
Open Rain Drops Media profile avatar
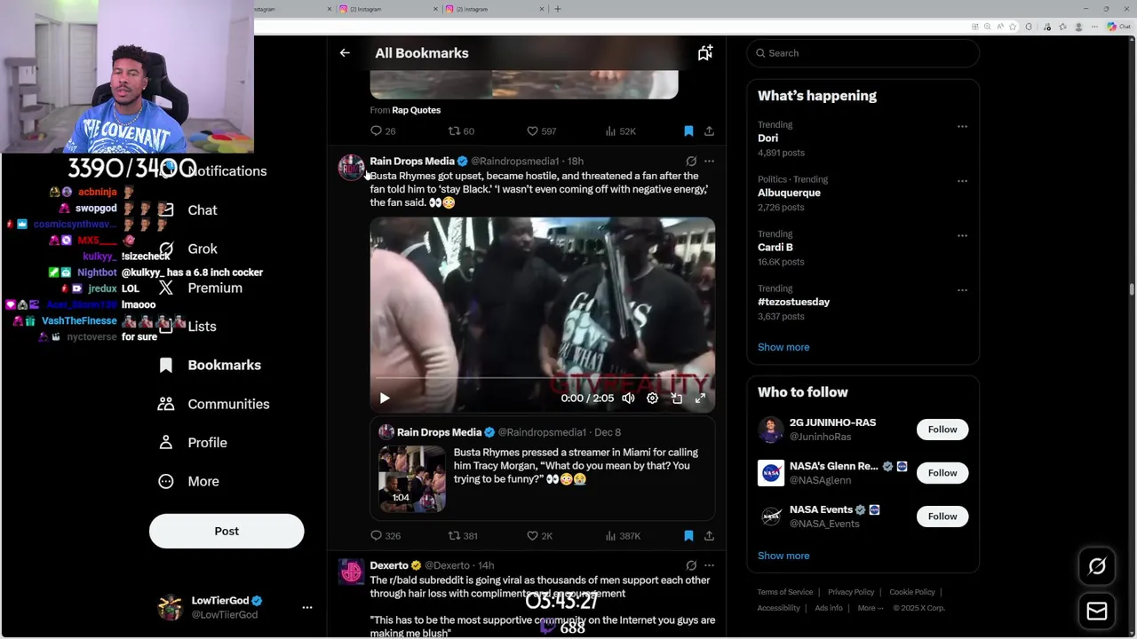[352, 168]
